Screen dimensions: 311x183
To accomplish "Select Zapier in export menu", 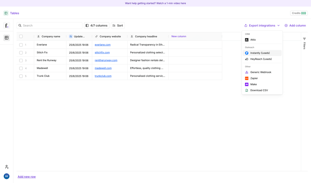I will tap(262, 78).
